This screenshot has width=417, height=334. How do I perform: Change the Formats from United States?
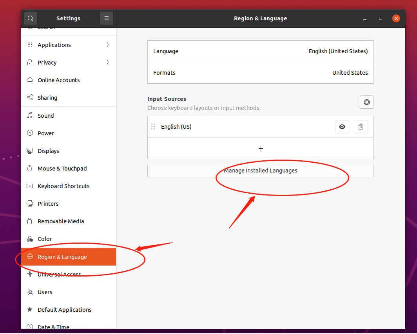(x=260, y=73)
